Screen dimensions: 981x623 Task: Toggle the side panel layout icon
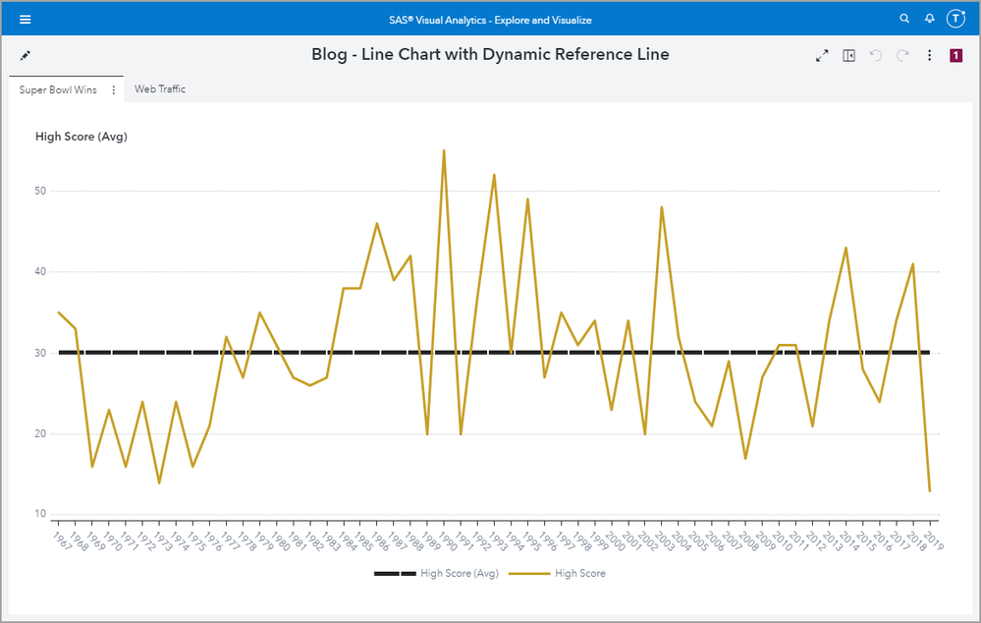pos(849,56)
